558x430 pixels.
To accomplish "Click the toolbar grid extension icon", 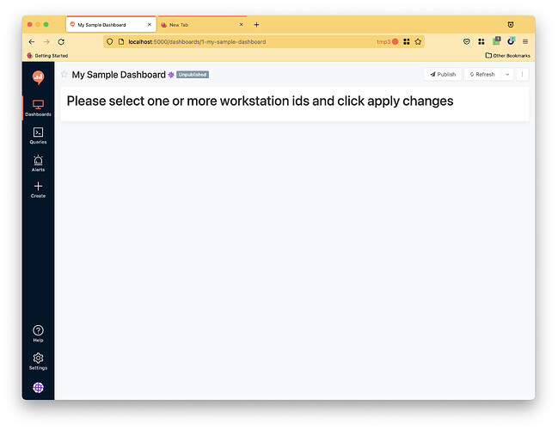I will (x=481, y=41).
